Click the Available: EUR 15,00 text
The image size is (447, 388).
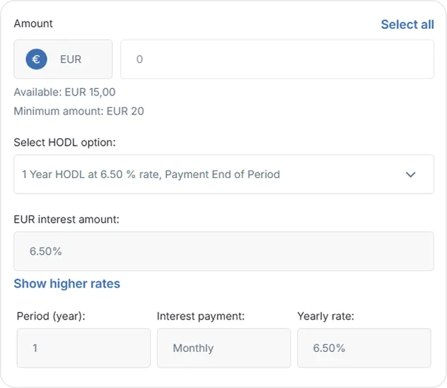click(x=64, y=93)
